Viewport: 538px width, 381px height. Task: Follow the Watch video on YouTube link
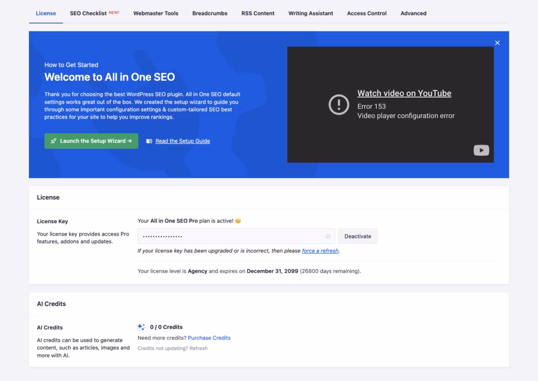tap(404, 93)
